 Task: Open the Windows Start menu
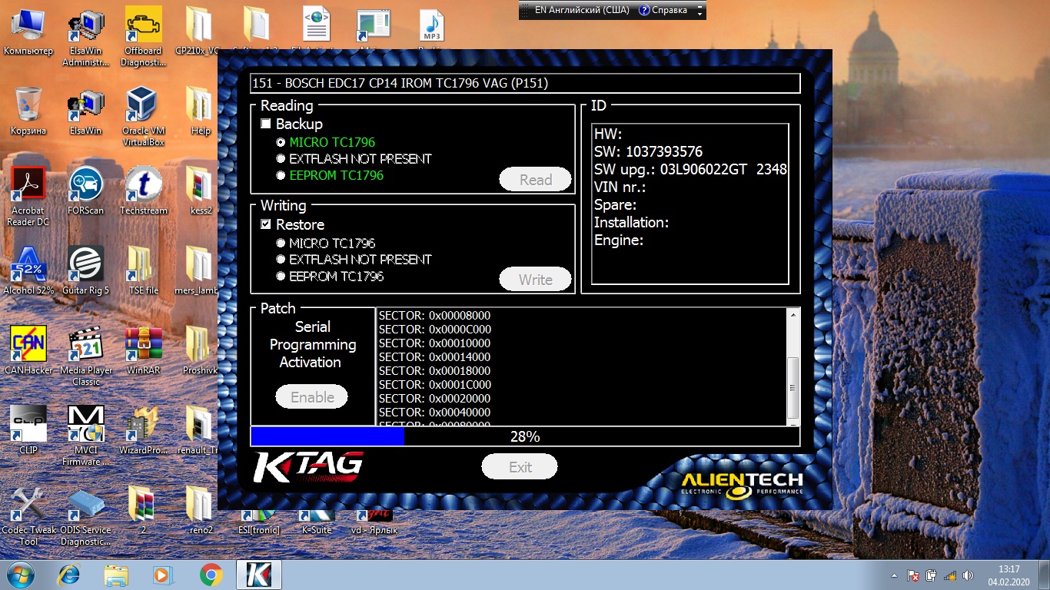[20, 575]
